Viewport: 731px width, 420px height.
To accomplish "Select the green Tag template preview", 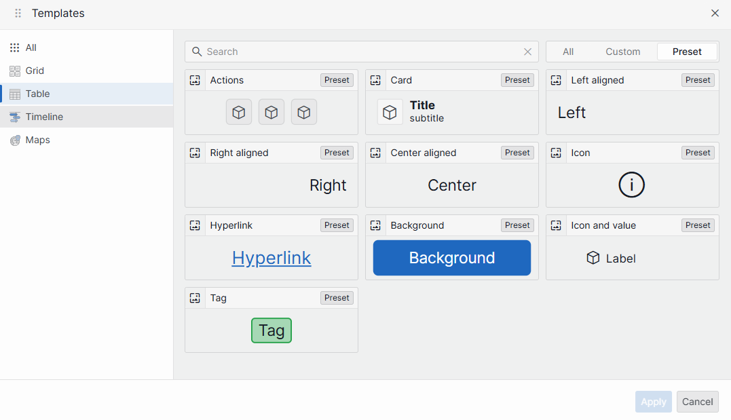I will (x=271, y=330).
